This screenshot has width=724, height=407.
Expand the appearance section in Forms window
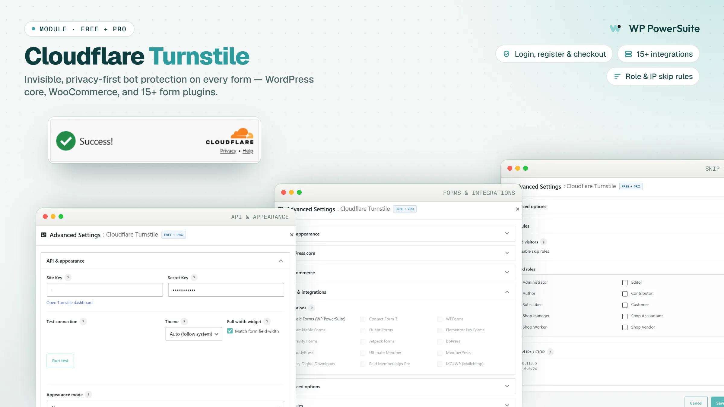(507, 234)
